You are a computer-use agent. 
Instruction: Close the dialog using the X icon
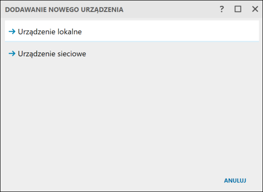click(255, 9)
